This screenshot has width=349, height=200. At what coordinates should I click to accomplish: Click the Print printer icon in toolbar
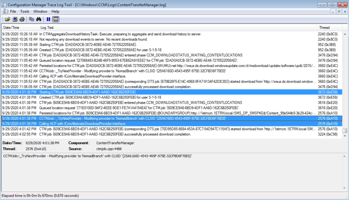(x=21, y=19)
